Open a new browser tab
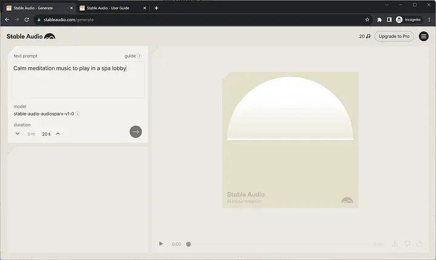Viewport: 436px width, 260px height. pyautogui.click(x=156, y=8)
